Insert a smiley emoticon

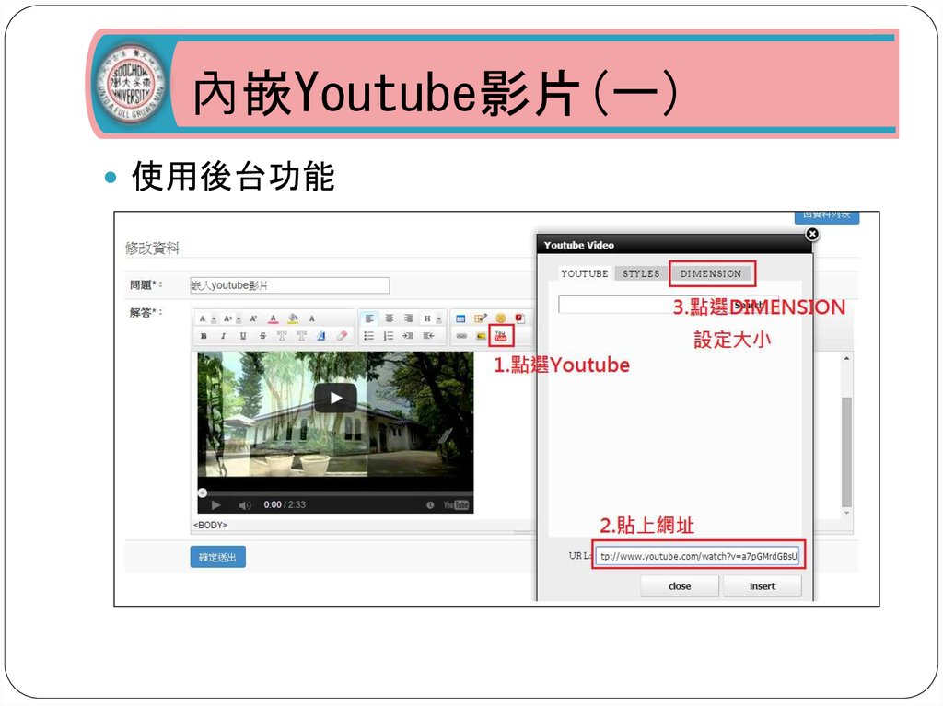[500, 318]
